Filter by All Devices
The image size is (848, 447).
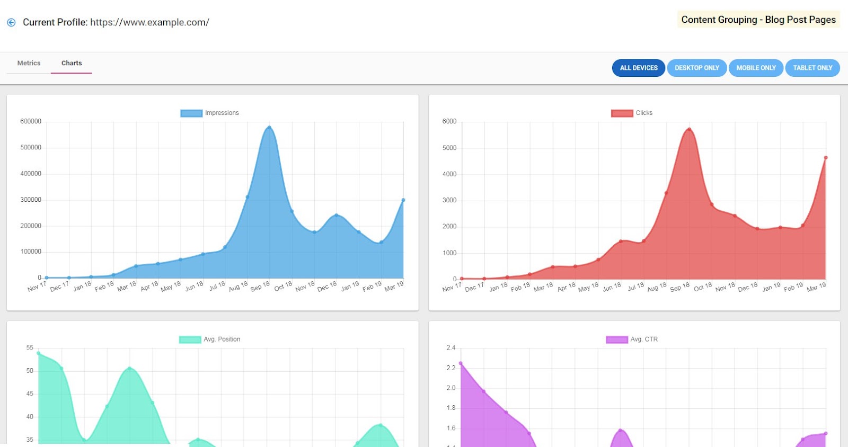pos(639,68)
